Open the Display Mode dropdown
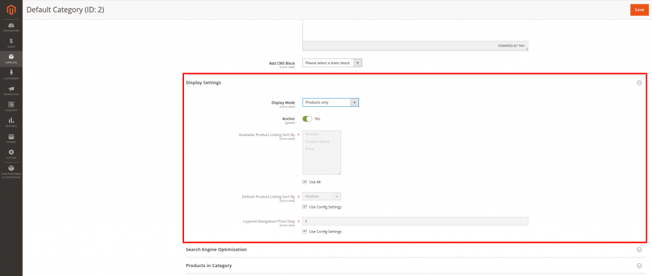Viewport: 652px width, 276px height. [x=330, y=102]
